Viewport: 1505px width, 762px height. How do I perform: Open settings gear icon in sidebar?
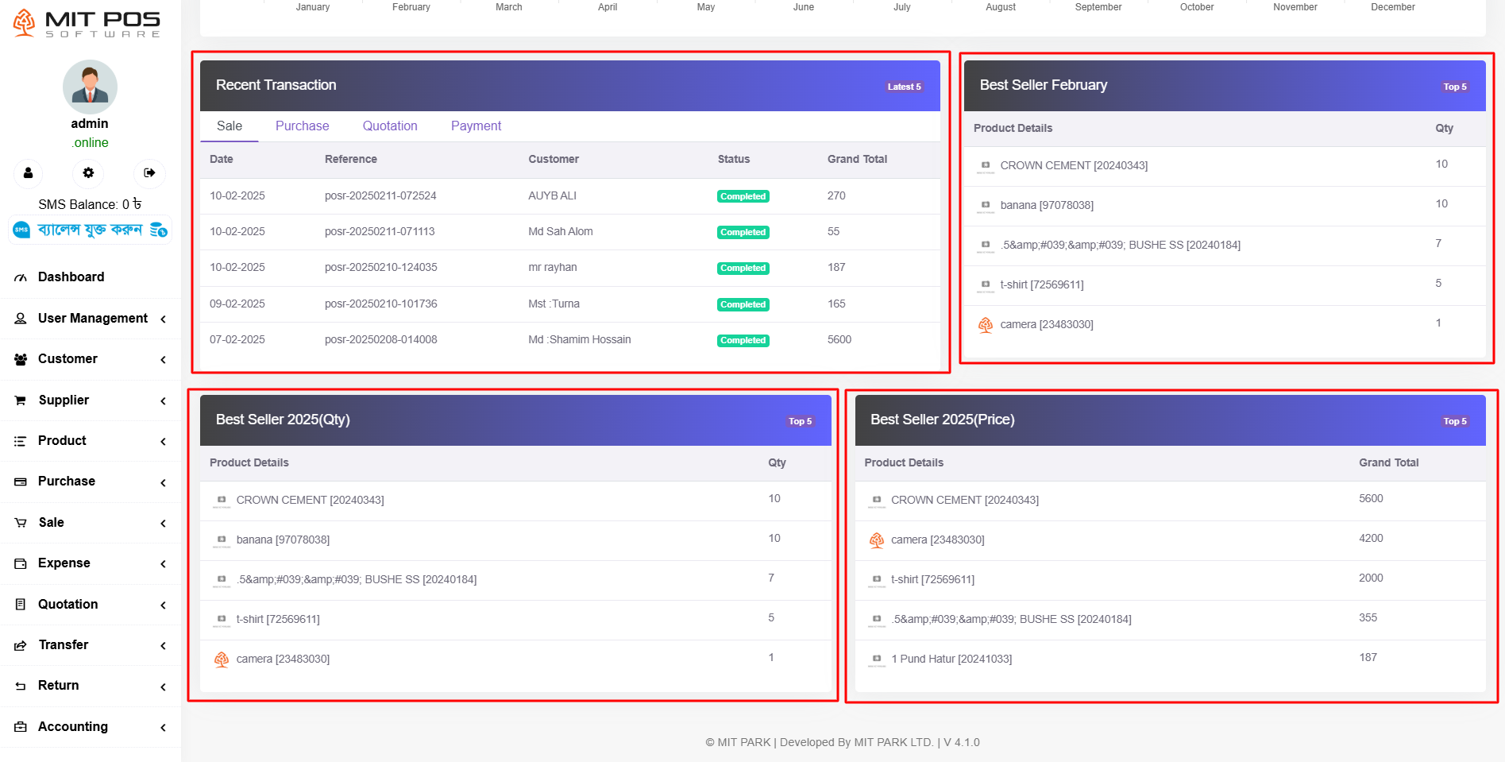88,173
